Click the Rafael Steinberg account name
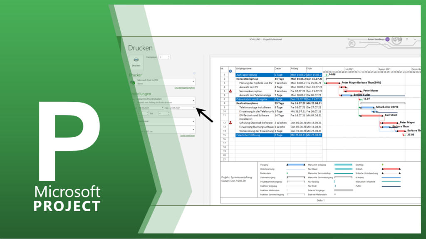Image resolution: width=426 pixels, height=239 pixels. (x=376, y=39)
